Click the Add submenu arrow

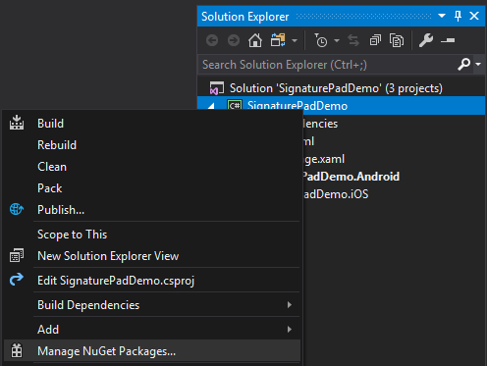[x=290, y=330]
